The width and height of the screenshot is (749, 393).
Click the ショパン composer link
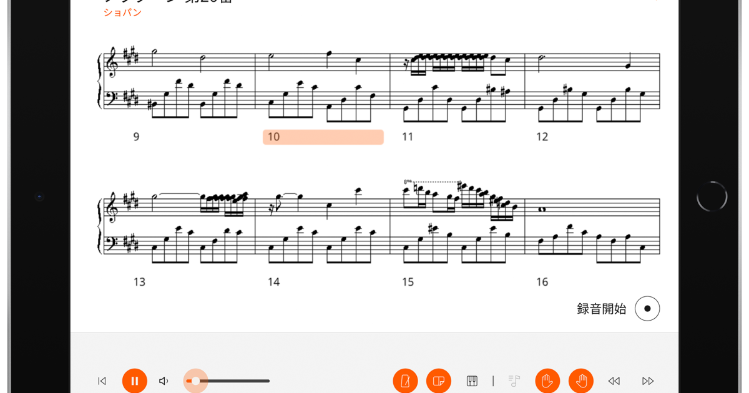click(x=122, y=12)
